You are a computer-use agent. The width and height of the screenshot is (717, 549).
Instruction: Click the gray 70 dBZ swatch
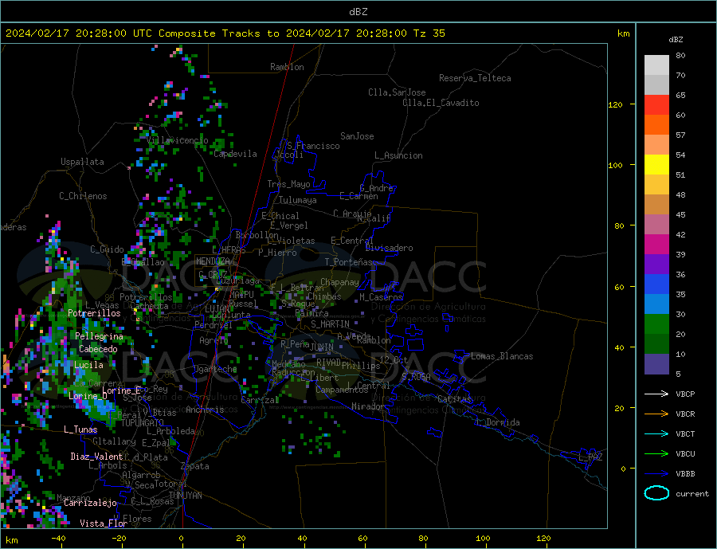coord(656,85)
